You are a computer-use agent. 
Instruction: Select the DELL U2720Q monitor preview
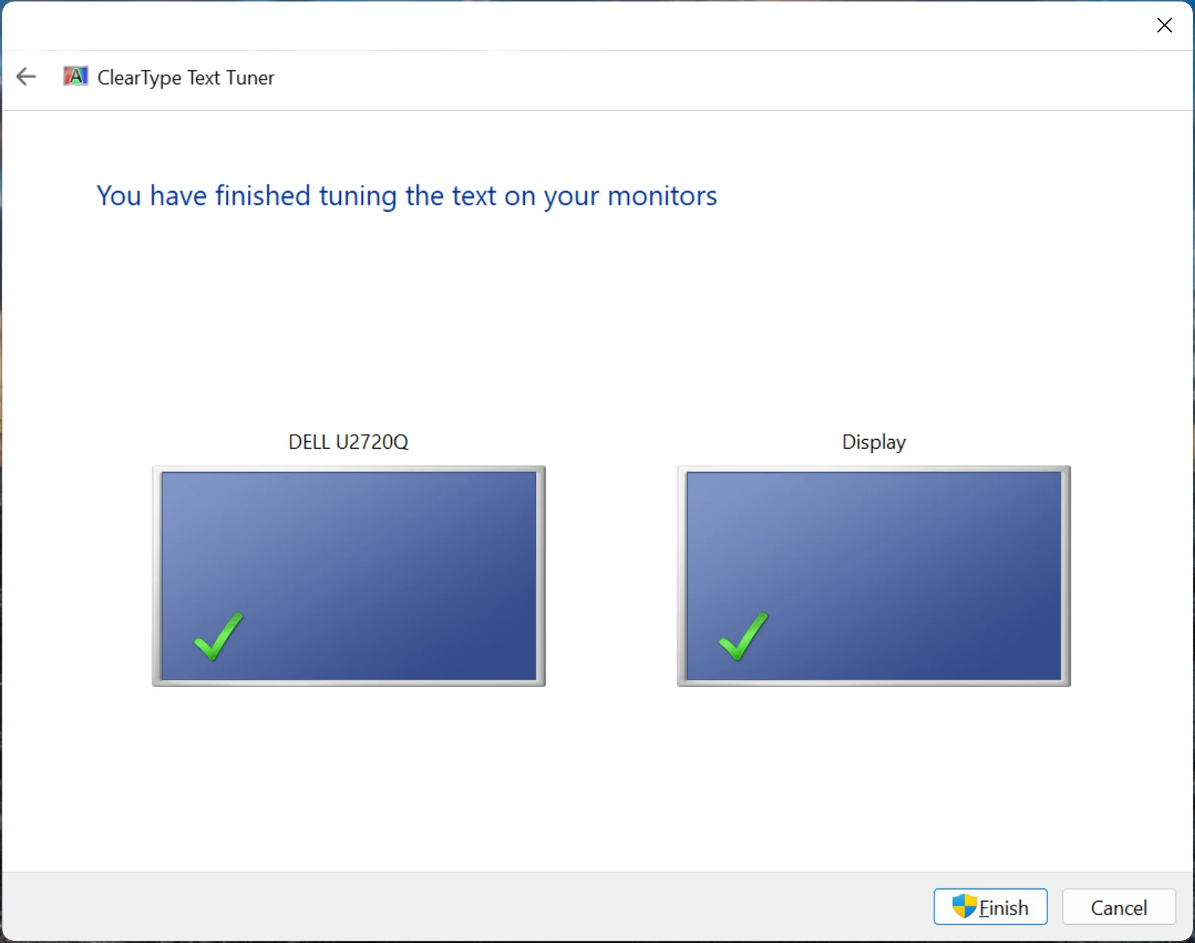click(348, 576)
